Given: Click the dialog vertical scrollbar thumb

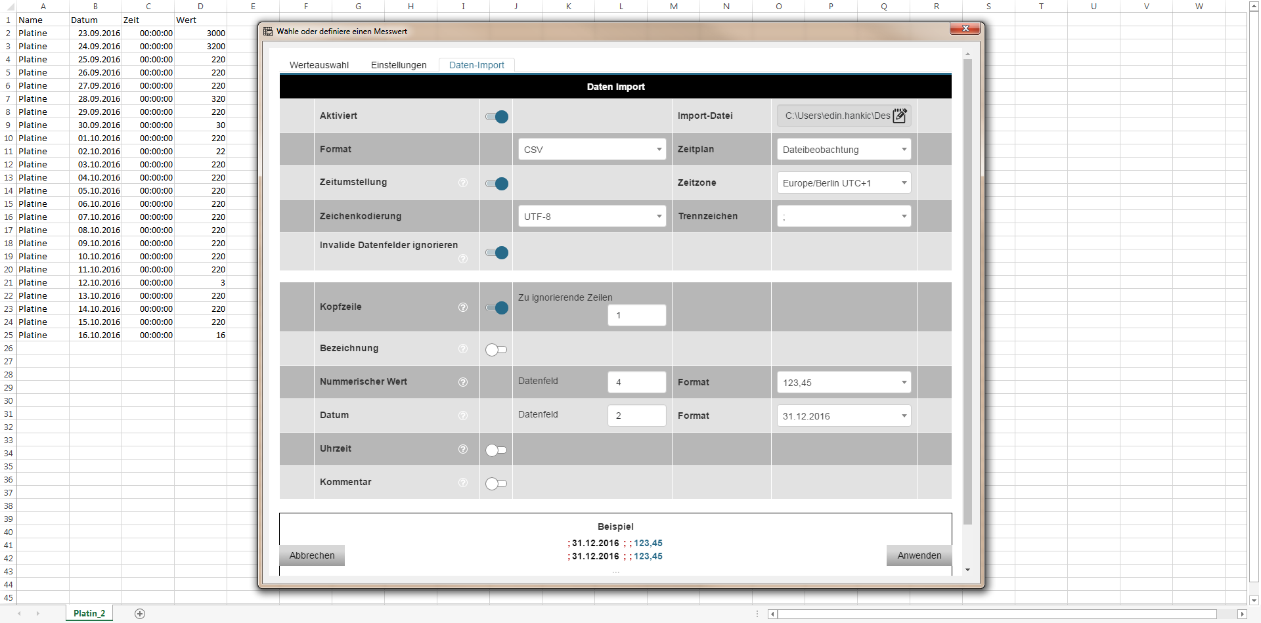Looking at the screenshot, I should pos(967,292).
